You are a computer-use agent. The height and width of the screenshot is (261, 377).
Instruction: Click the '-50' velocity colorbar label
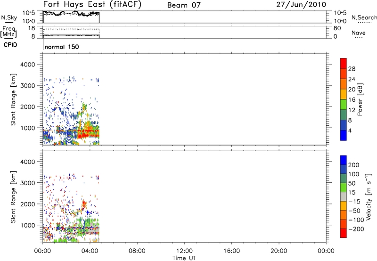[x=354, y=211]
